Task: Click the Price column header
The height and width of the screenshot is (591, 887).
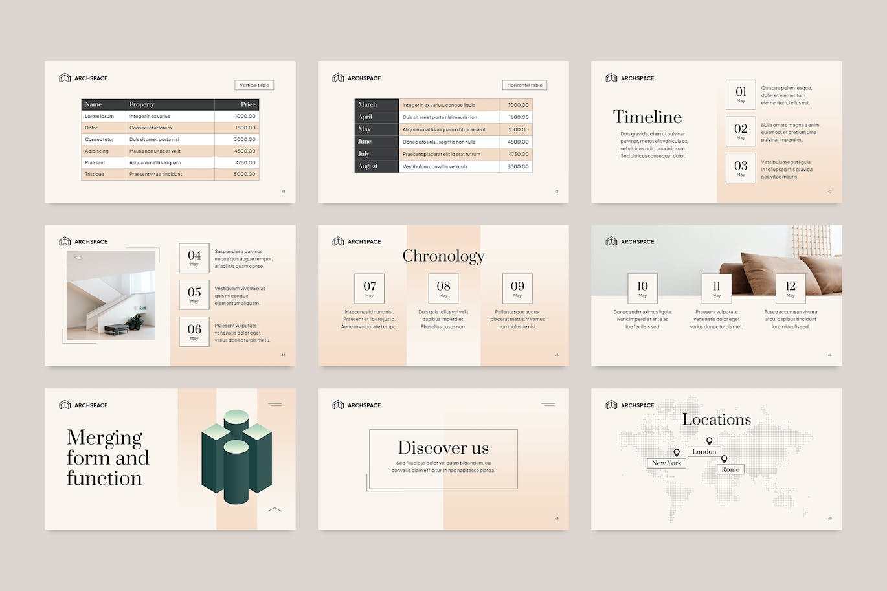Action: point(237,104)
